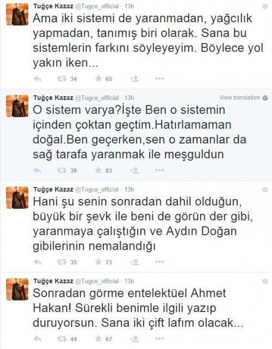Retweet the 'Ahmet Hakan' tweet with 44 retweets
The height and width of the screenshot is (349, 272).
click(61, 339)
